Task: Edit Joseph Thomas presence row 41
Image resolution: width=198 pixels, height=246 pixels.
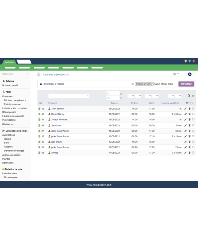Action: pos(185,119)
